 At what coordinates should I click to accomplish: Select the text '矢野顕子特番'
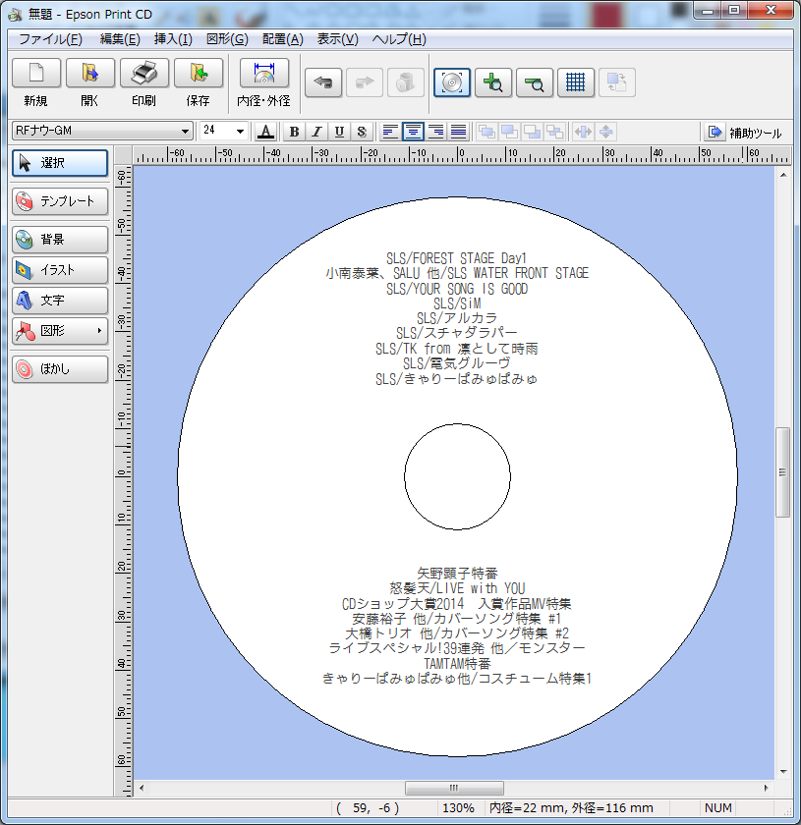point(457,573)
